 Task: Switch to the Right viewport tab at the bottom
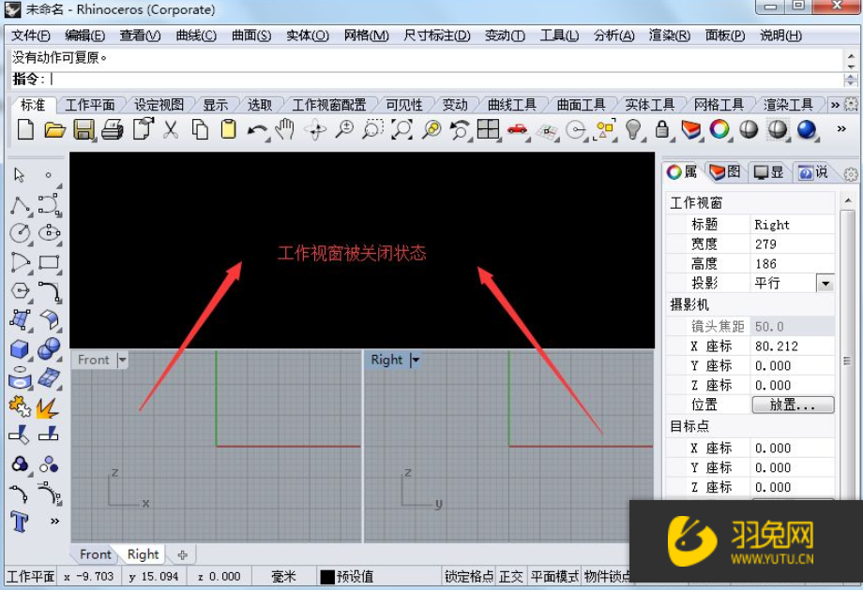point(144,554)
